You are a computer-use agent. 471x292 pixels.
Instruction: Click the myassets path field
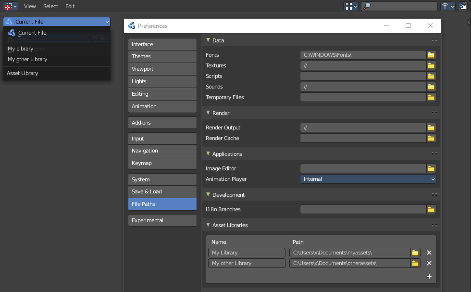click(350, 253)
